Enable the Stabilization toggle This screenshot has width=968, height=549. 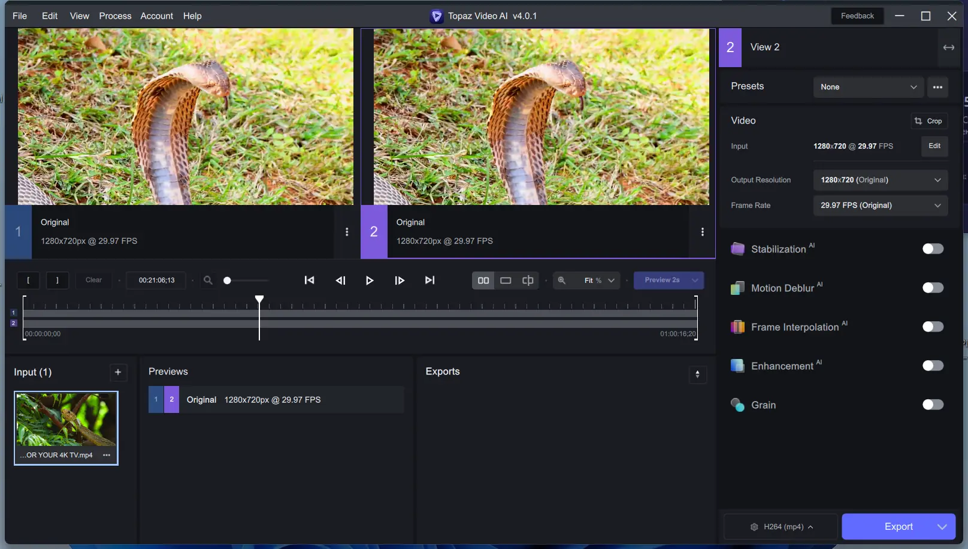pyautogui.click(x=932, y=249)
